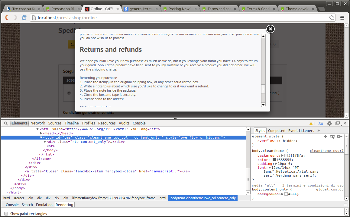Open DevTools settings gear
Screen dimensions: 350x217
pyautogui.click(x=329, y=123)
